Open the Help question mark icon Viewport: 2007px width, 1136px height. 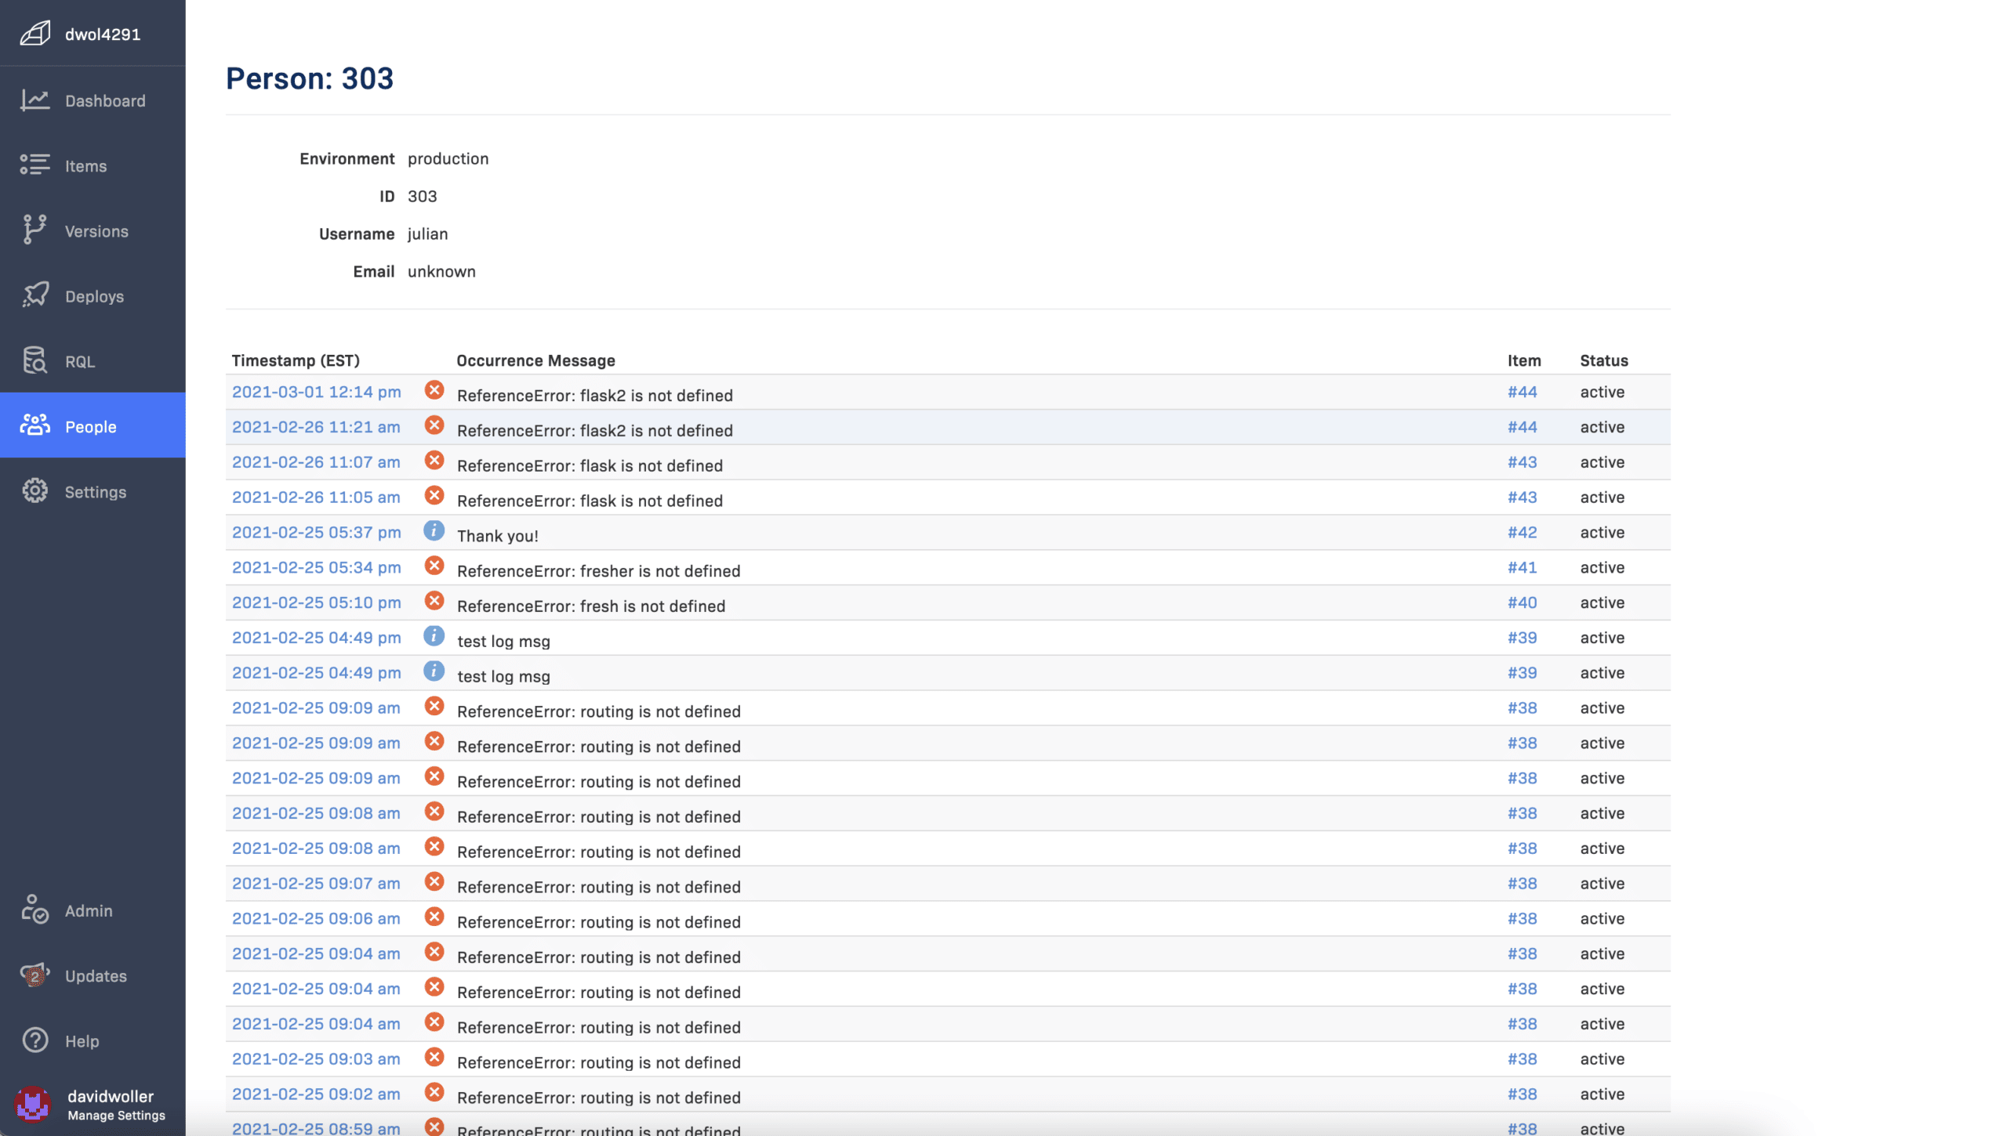(34, 1040)
